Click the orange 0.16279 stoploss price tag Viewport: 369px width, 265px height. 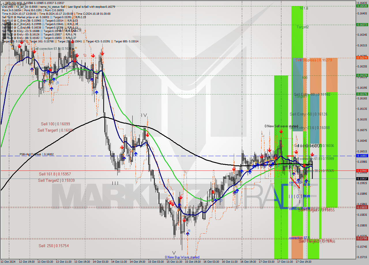(362, 58)
